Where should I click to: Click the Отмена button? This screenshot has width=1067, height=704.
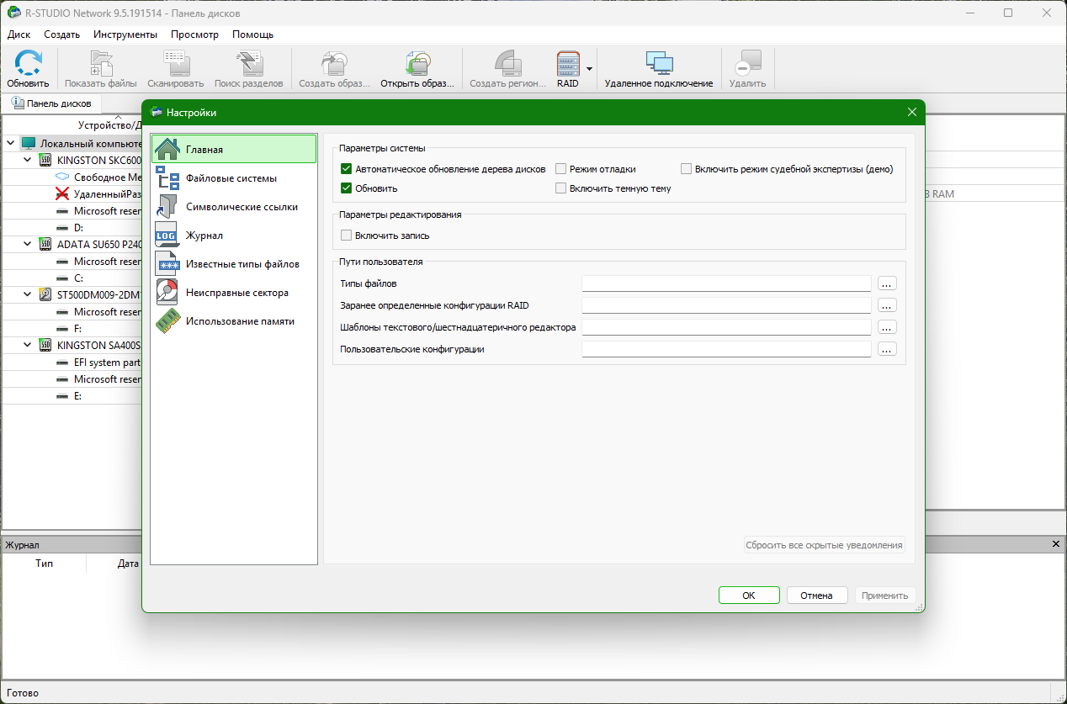pyautogui.click(x=816, y=595)
